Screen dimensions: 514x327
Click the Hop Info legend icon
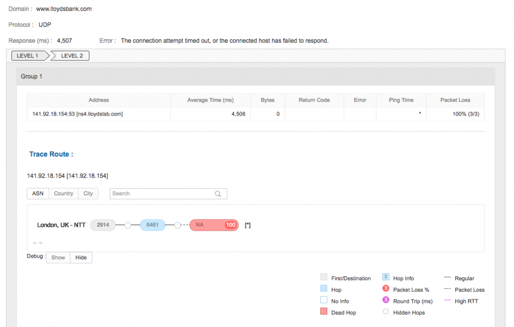(386, 277)
